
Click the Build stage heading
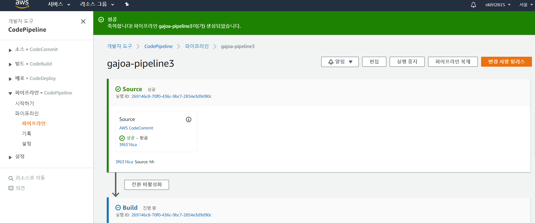coord(130,208)
